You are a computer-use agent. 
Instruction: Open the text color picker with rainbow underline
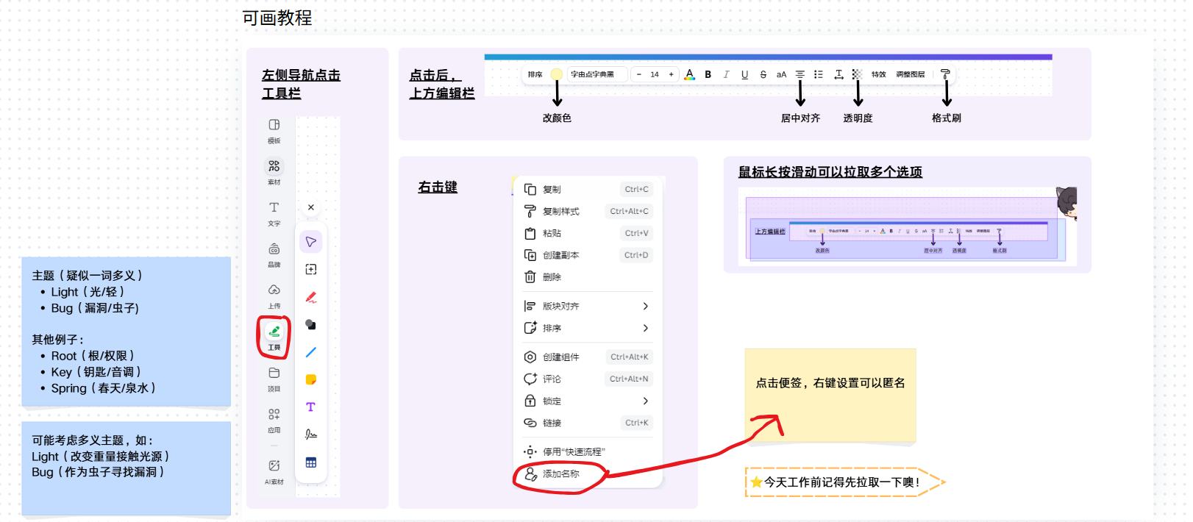689,74
